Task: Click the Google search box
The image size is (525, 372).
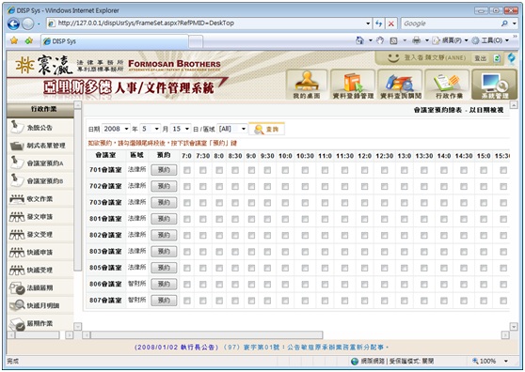Action: point(451,23)
